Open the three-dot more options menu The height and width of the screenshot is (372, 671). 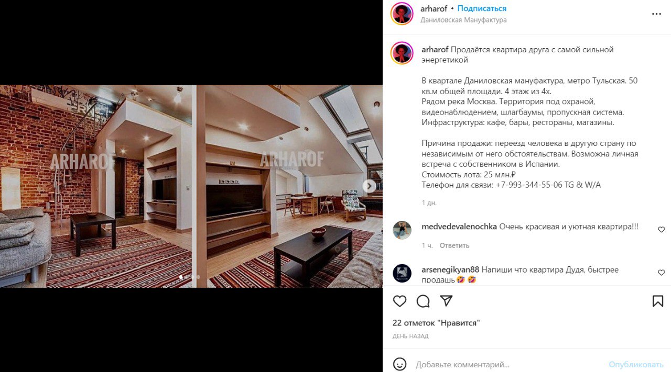(656, 14)
